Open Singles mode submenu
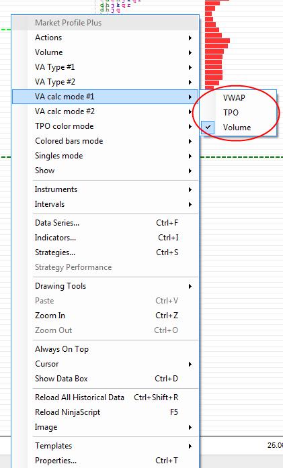283x468 pixels. (x=105, y=156)
